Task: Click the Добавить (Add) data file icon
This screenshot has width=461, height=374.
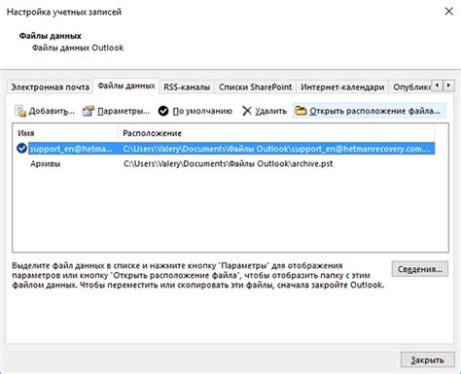Action: [x=20, y=111]
